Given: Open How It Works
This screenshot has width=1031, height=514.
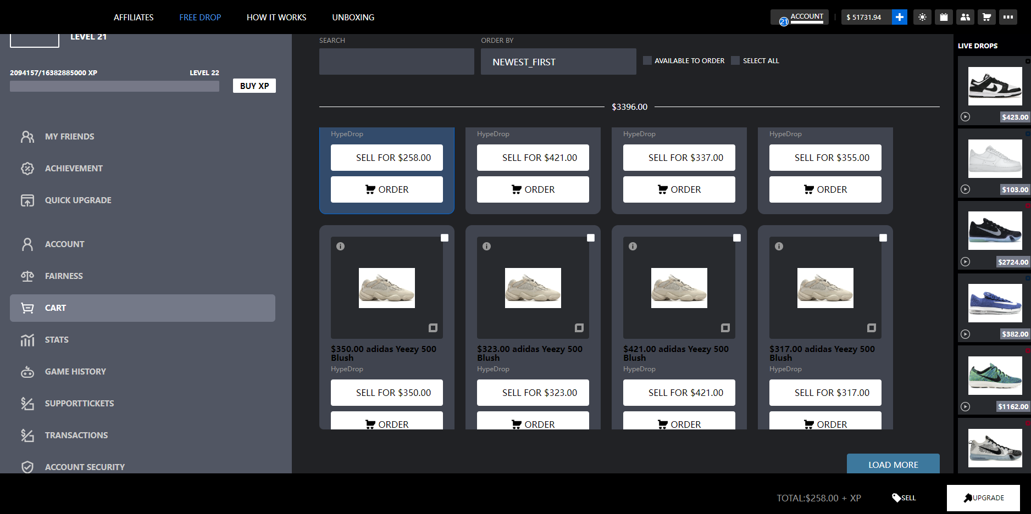Looking at the screenshot, I should [276, 17].
